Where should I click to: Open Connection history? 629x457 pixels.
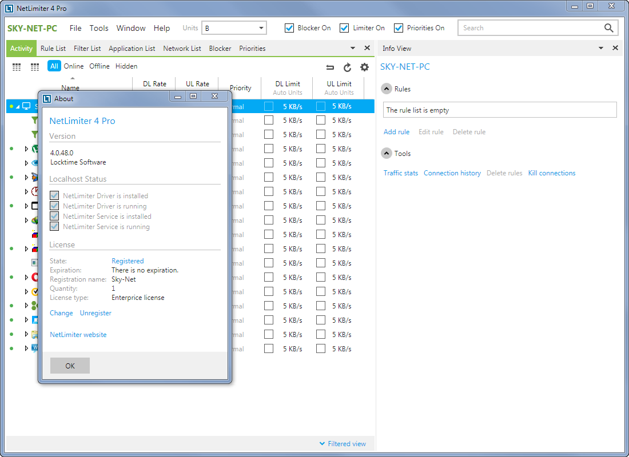coord(452,173)
